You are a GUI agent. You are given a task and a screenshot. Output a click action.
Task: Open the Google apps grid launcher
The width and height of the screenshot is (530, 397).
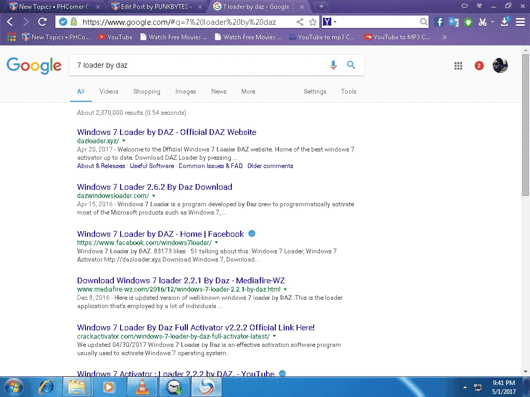pos(459,66)
